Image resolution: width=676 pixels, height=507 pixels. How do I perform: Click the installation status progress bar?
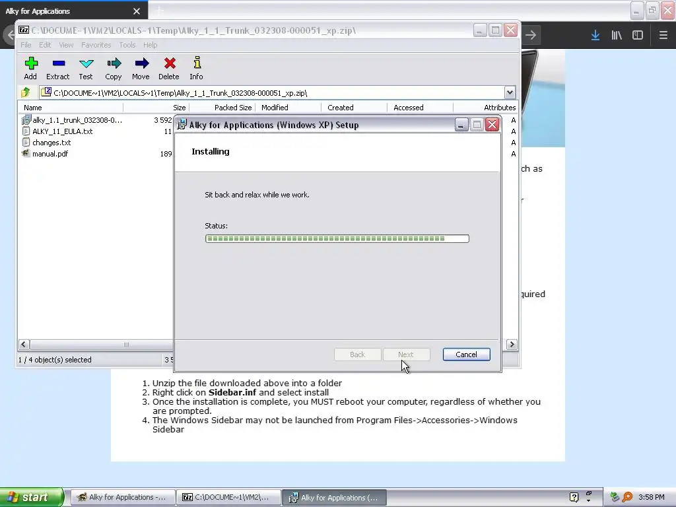[x=337, y=238]
